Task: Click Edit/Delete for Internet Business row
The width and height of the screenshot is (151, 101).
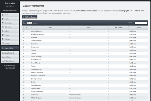Action: [x=133, y=31]
